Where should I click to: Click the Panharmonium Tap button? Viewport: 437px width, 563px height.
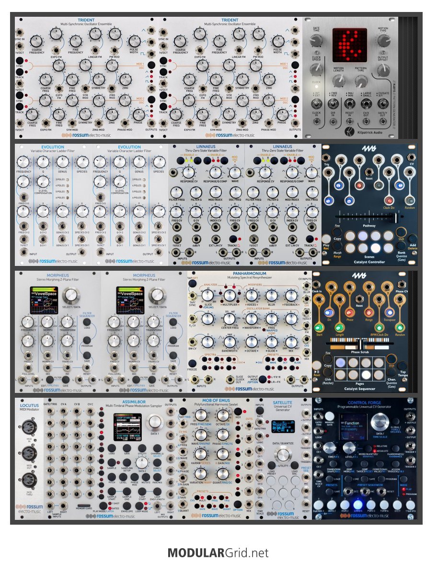pyautogui.click(x=192, y=283)
